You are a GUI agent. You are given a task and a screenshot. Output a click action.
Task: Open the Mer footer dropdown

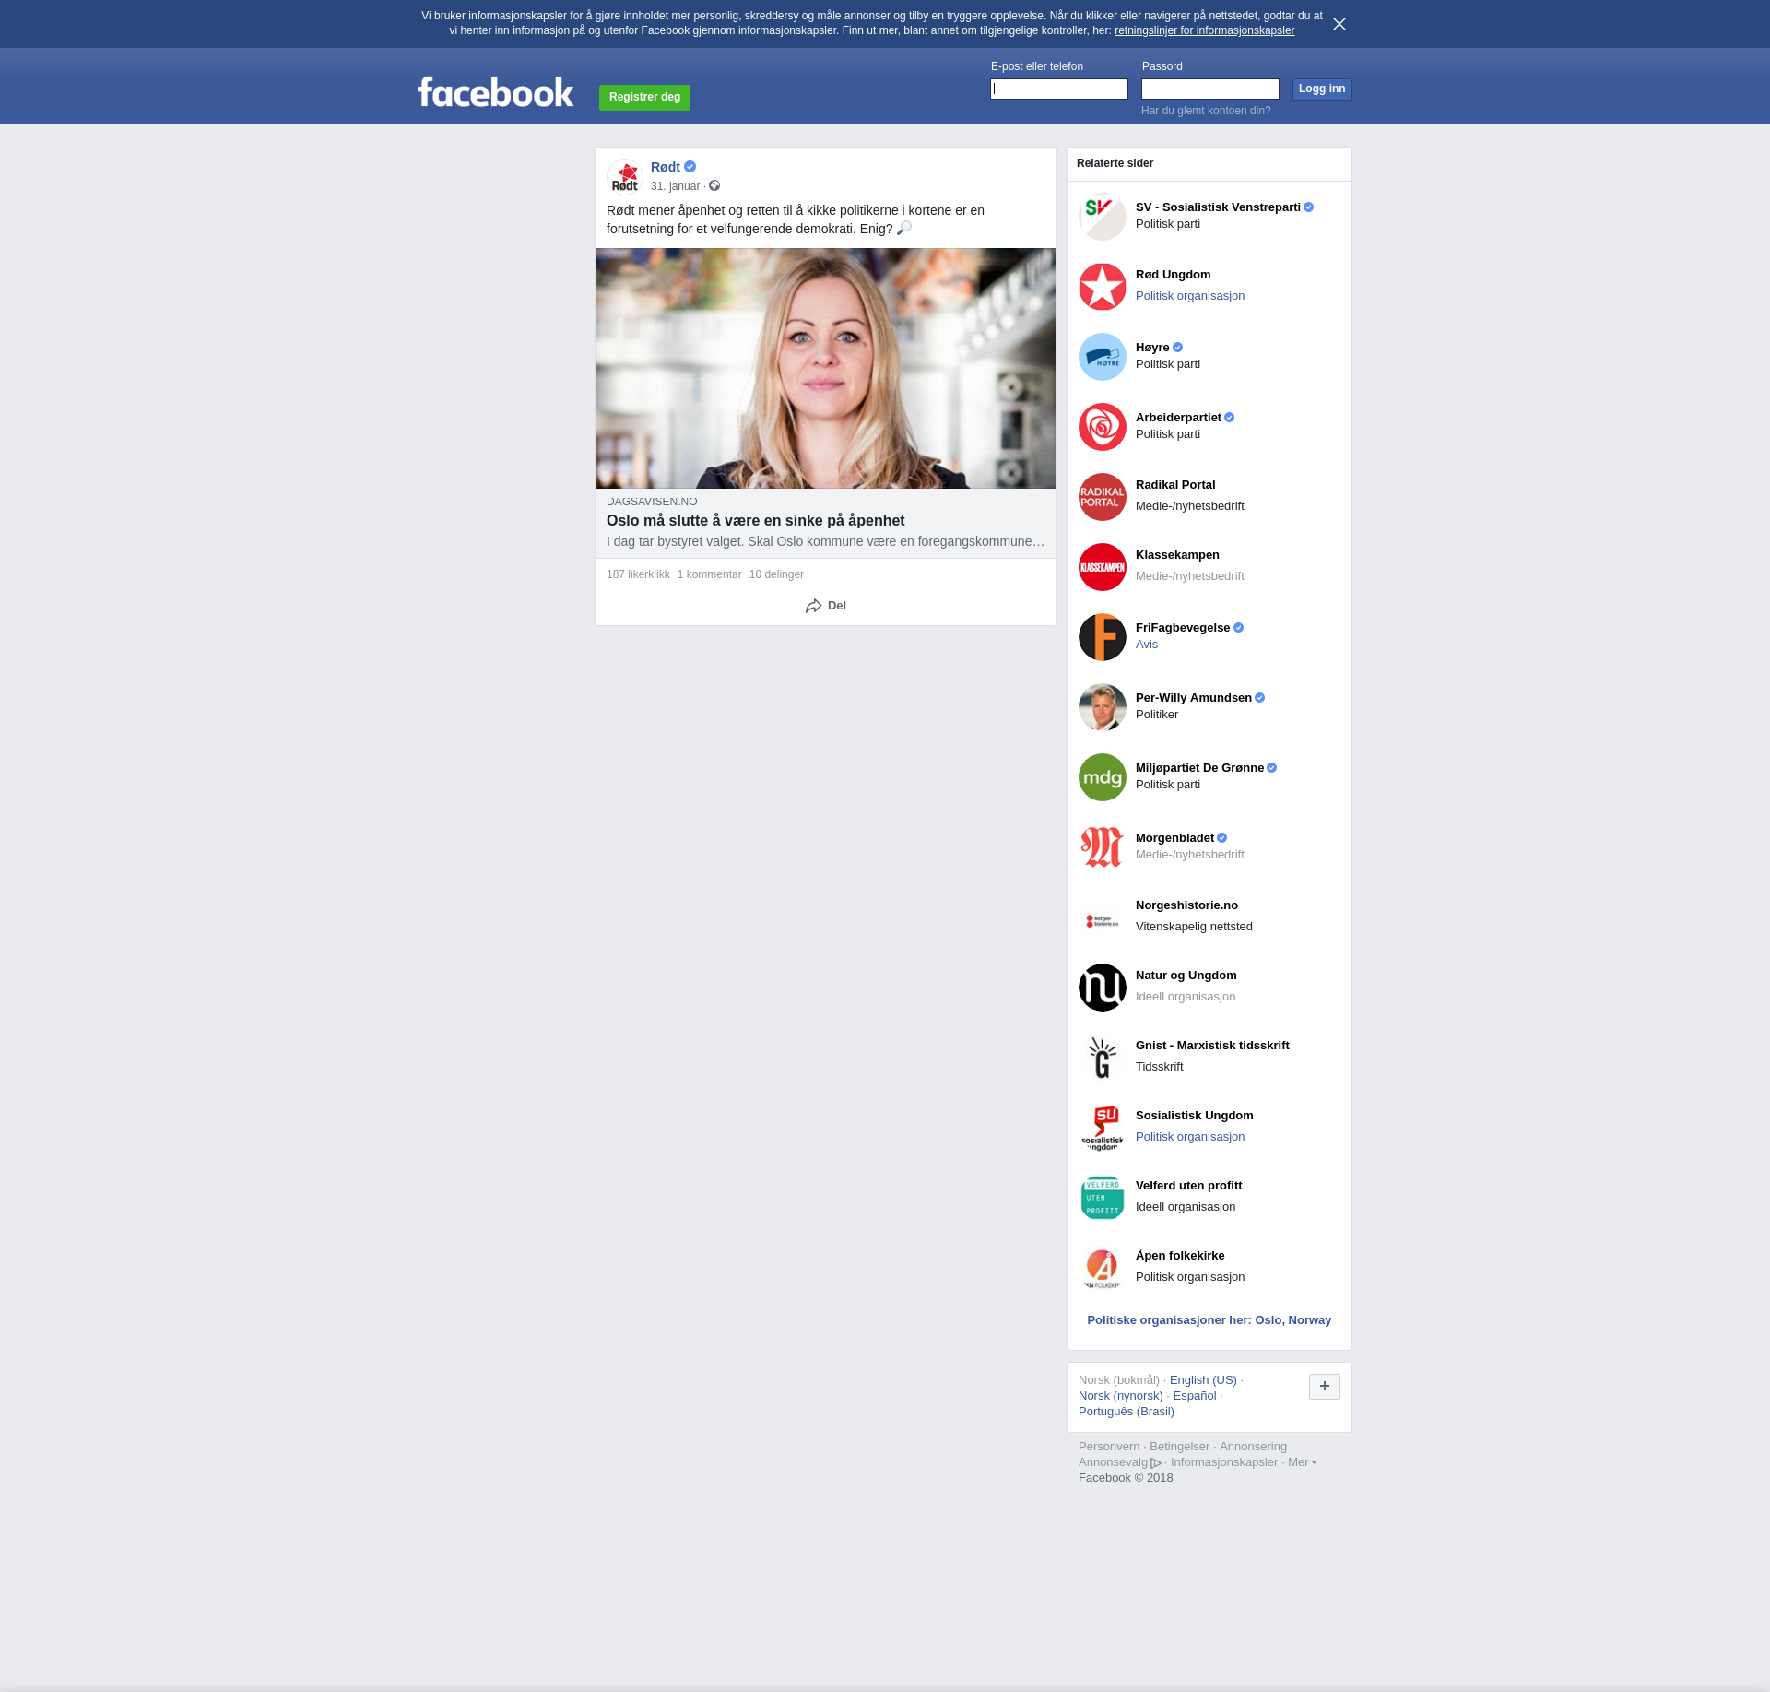pos(1301,1462)
